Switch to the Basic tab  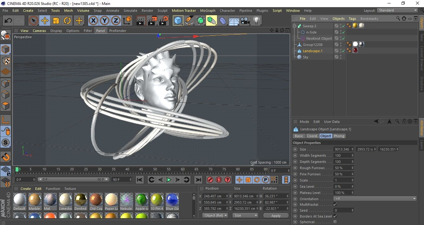(x=299, y=136)
